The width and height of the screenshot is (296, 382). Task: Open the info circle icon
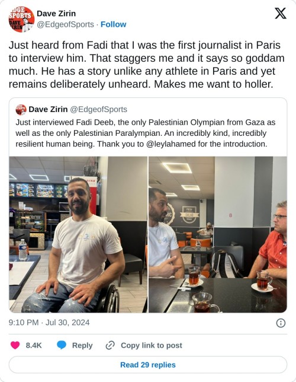pyautogui.click(x=281, y=323)
